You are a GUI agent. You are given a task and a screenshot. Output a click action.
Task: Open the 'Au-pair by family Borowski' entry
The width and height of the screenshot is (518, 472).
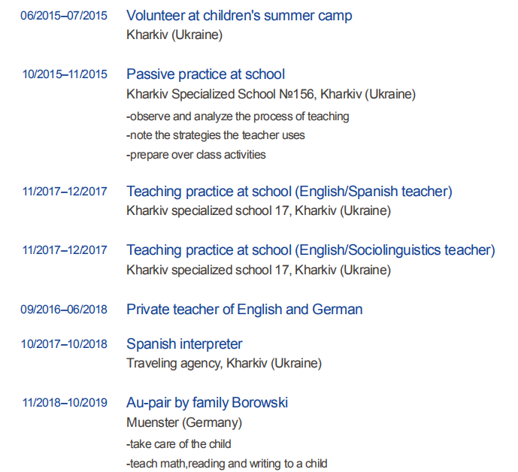click(x=207, y=403)
